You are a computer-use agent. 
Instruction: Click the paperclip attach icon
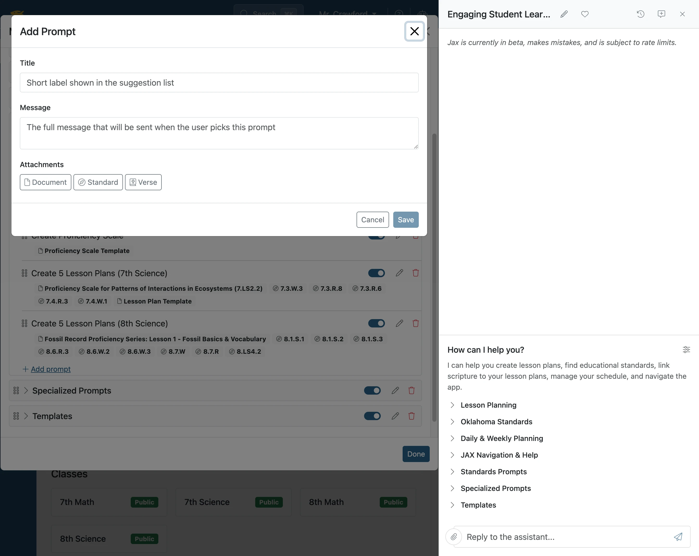pos(454,537)
